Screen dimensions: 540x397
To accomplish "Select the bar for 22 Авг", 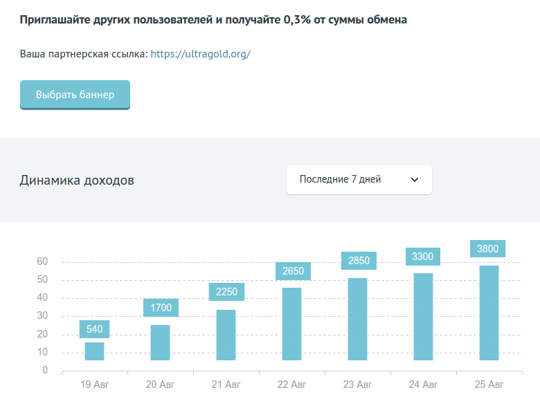I will tap(291, 324).
